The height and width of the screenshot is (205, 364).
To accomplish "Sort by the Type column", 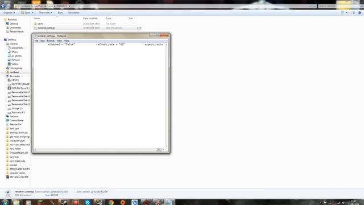I will tap(109, 18).
